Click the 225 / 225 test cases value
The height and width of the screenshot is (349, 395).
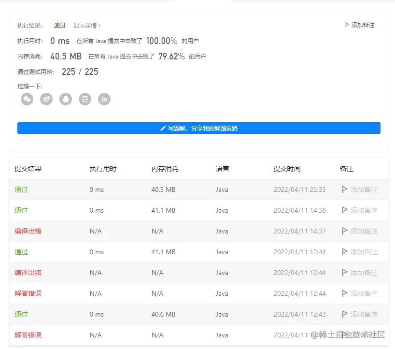(x=80, y=72)
